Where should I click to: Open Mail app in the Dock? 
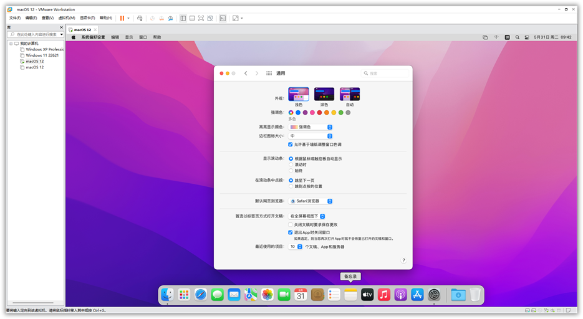pos(234,295)
